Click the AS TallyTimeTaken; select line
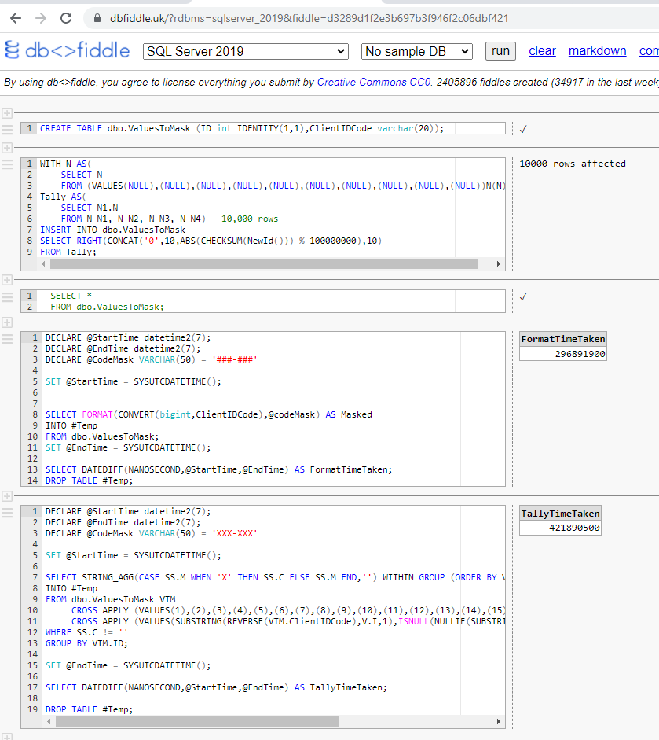659x740 pixels. pos(216,687)
